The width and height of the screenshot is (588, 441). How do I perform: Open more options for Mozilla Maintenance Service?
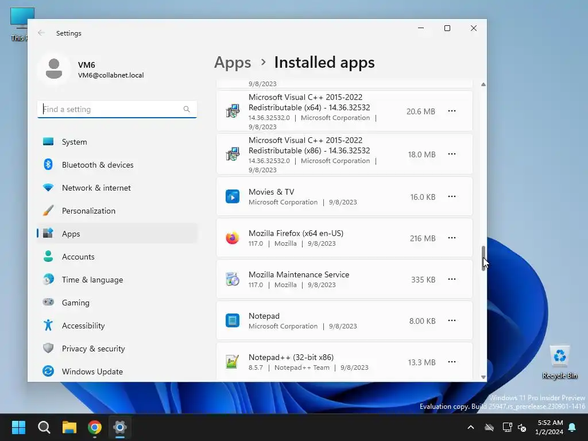click(452, 280)
